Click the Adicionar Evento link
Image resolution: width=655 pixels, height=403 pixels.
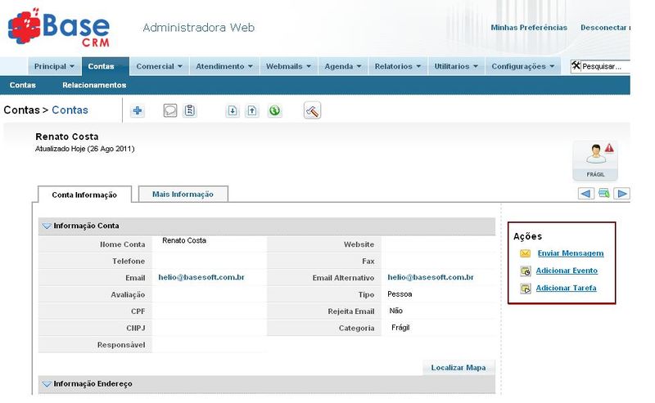click(x=567, y=271)
